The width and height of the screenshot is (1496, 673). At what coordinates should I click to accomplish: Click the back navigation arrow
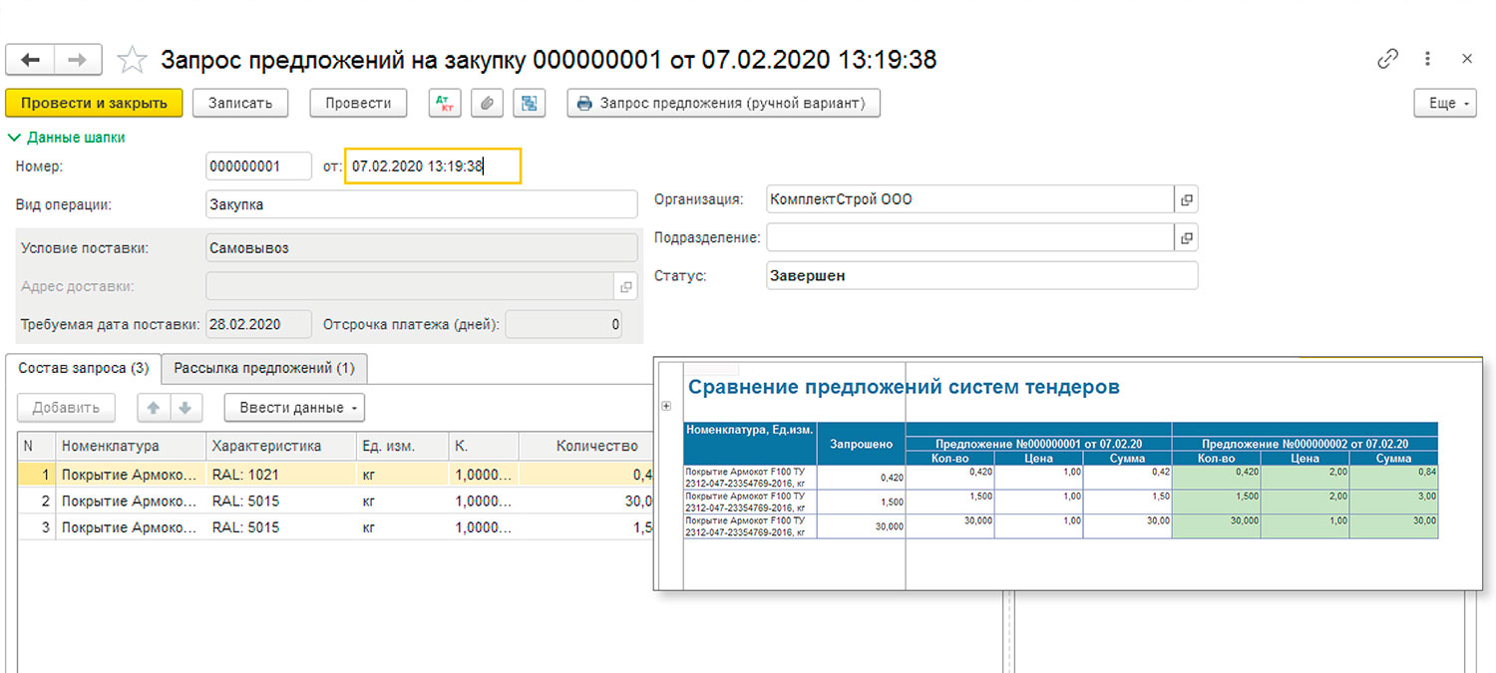[x=30, y=60]
